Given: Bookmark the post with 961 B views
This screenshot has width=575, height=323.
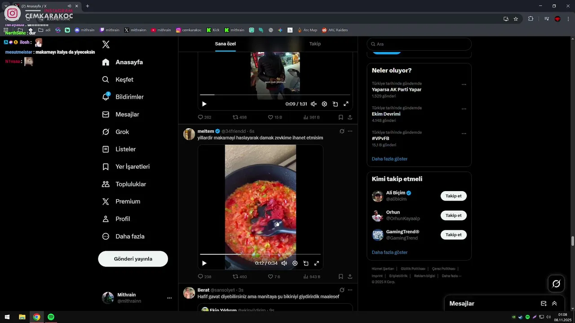Looking at the screenshot, I should [341, 117].
